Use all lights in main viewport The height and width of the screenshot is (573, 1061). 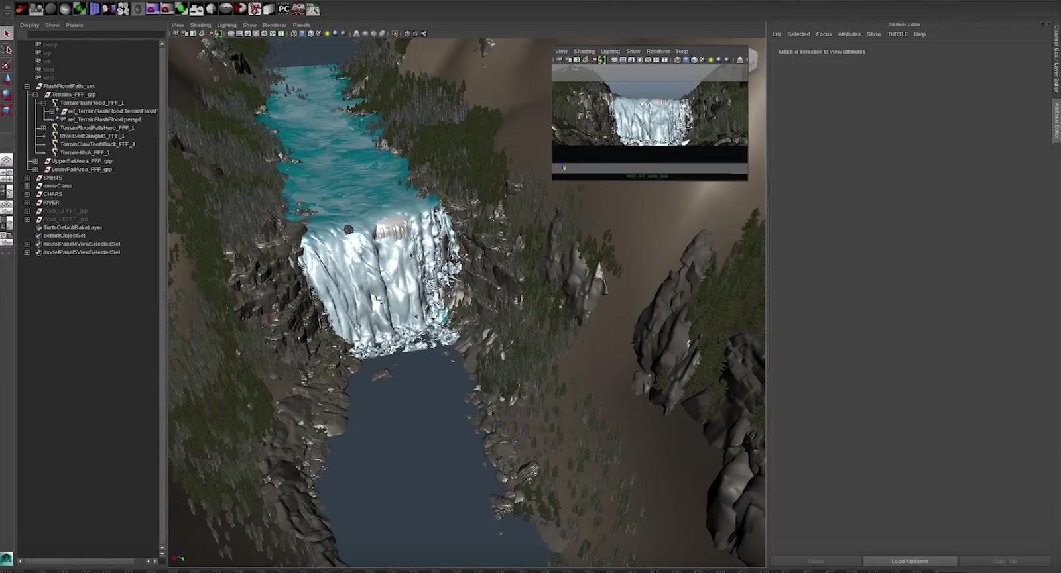[326, 34]
